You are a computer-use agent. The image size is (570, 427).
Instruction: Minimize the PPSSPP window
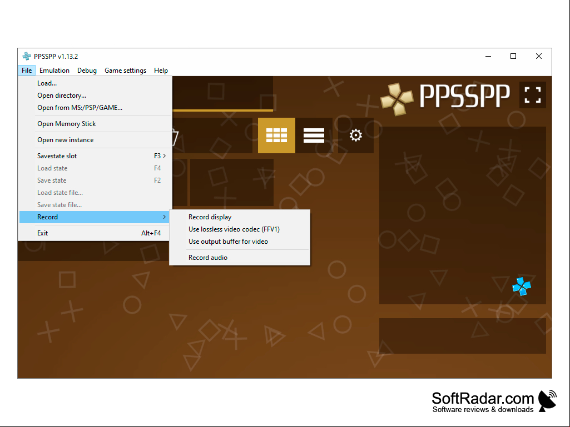[488, 56]
